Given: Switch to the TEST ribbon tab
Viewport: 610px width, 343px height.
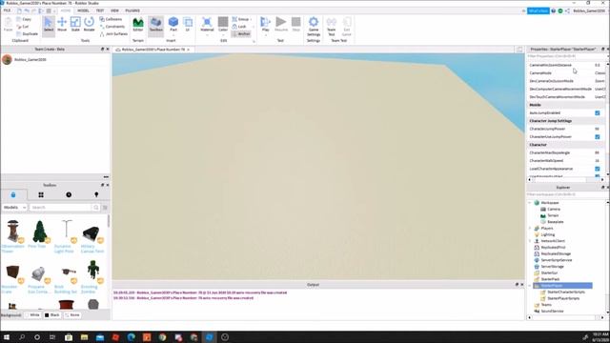Looking at the screenshot, I should point(100,10).
